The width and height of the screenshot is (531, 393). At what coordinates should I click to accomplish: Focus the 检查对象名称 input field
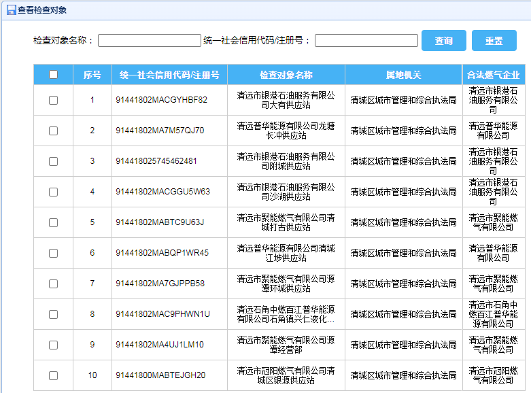coord(149,41)
